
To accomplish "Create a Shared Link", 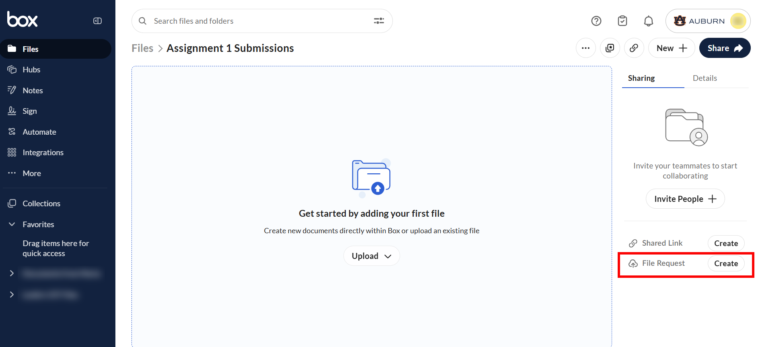I will (x=726, y=243).
